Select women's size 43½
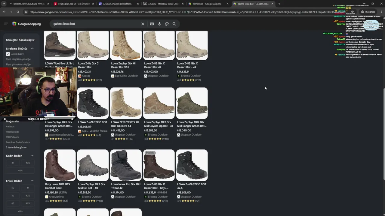Viewport: 385px width, 216px height. click(x=28, y=163)
